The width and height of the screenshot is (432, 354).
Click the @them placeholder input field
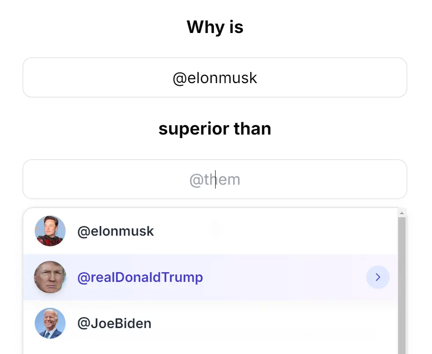point(215,179)
